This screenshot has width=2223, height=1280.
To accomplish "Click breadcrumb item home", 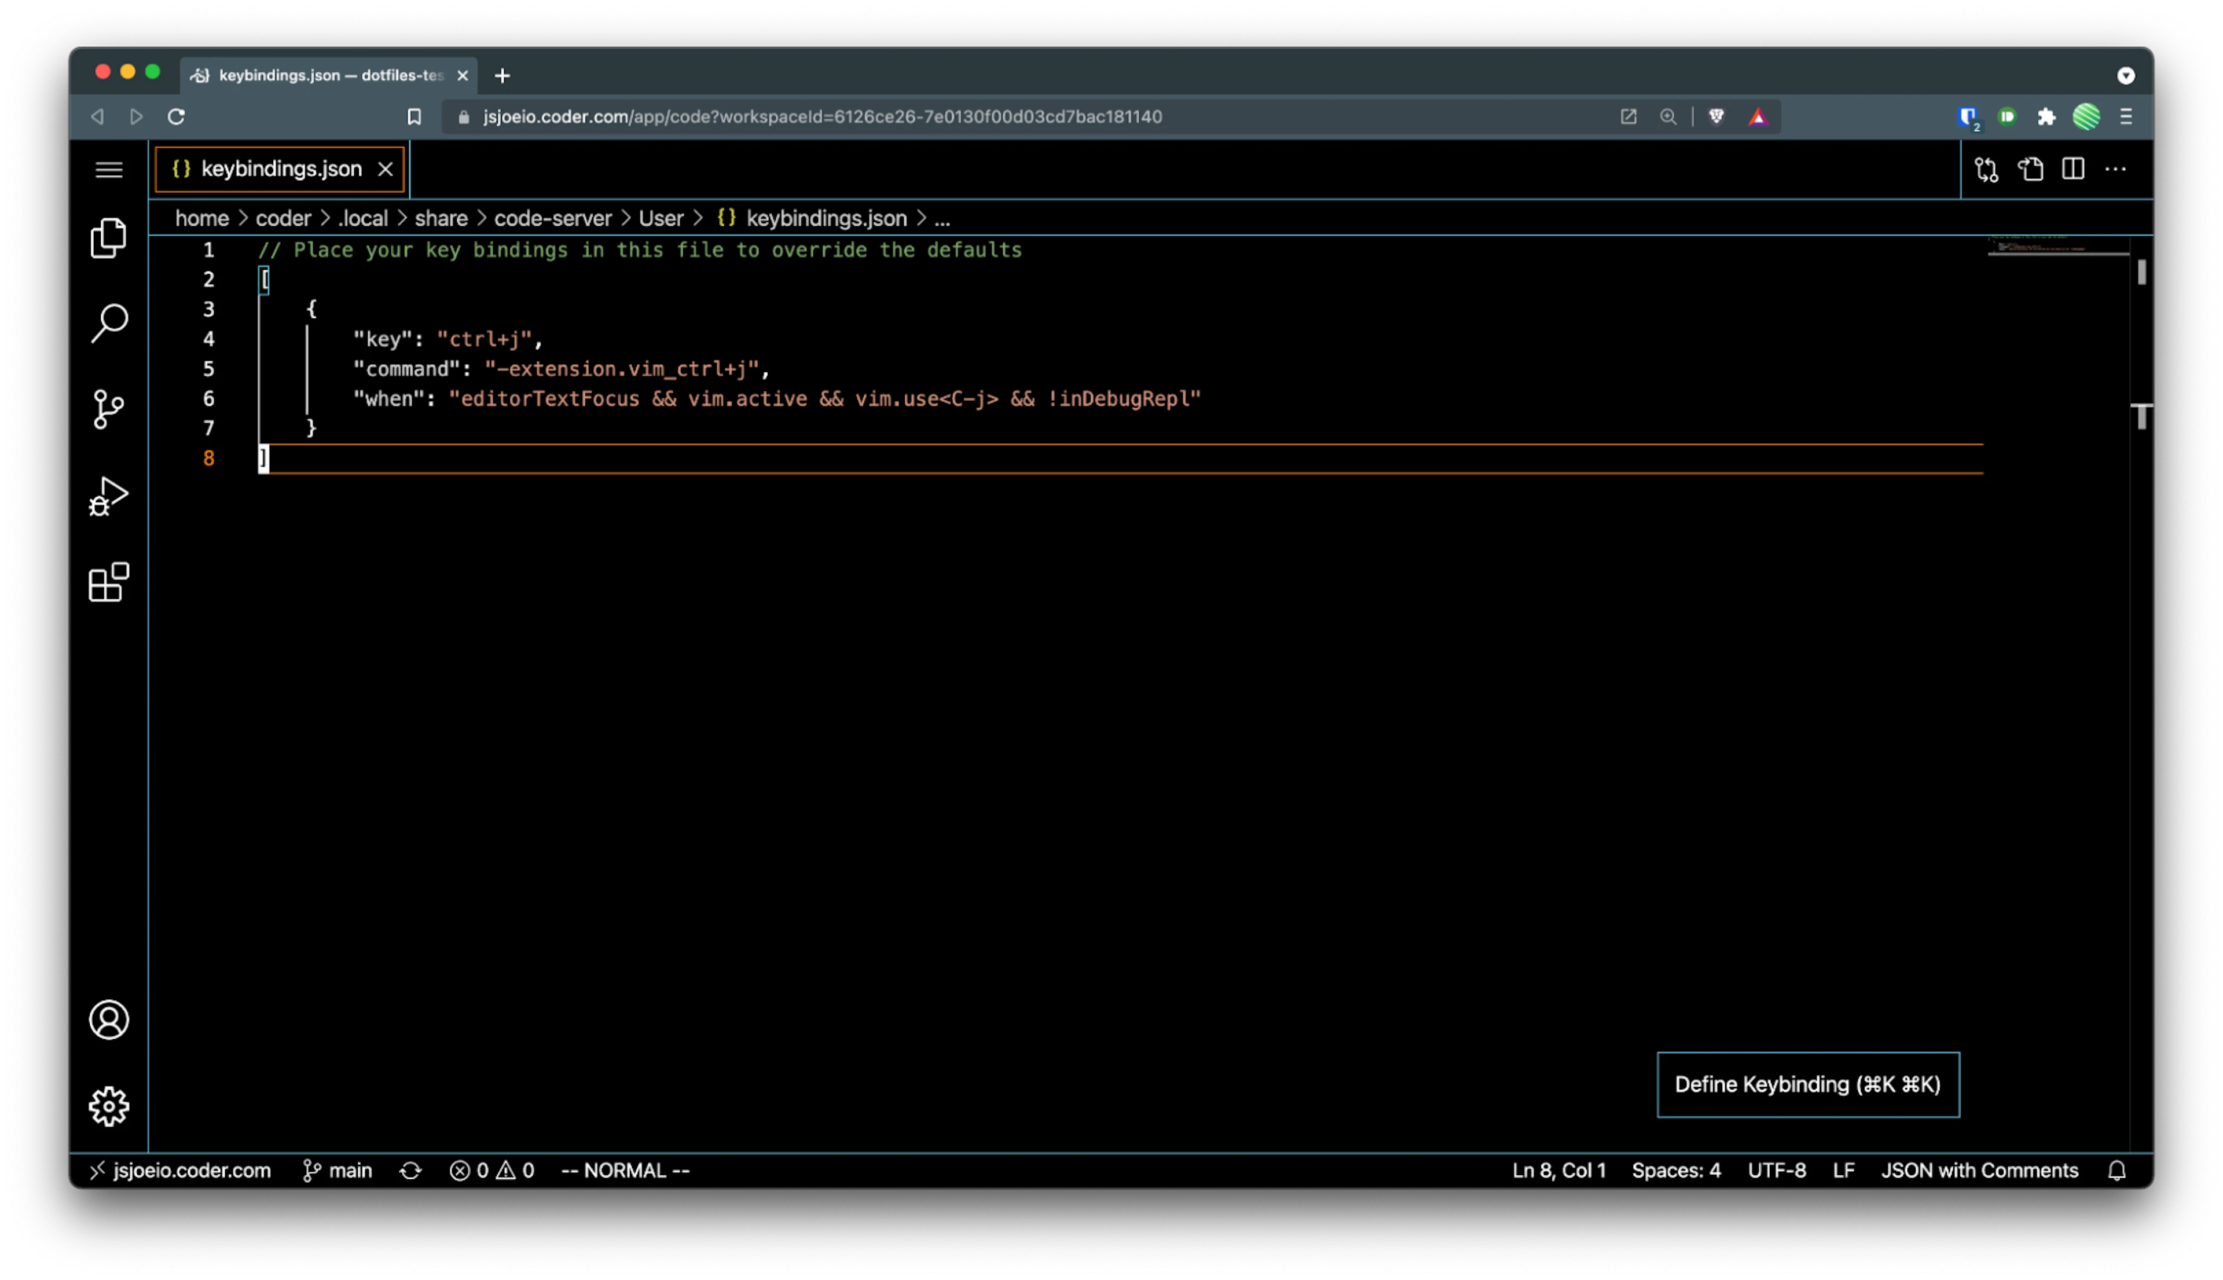I will tap(201, 218).
